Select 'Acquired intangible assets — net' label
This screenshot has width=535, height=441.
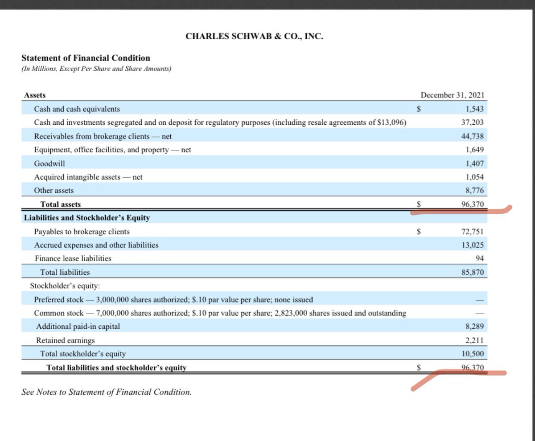click(88, 177)
